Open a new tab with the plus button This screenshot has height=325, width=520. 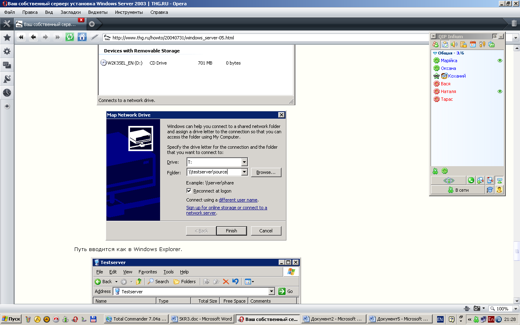coord(92,24)
